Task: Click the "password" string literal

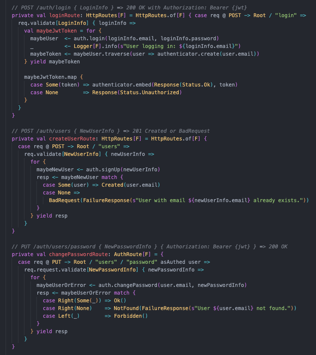Action: pyautogui.click(x=141, y=262)
